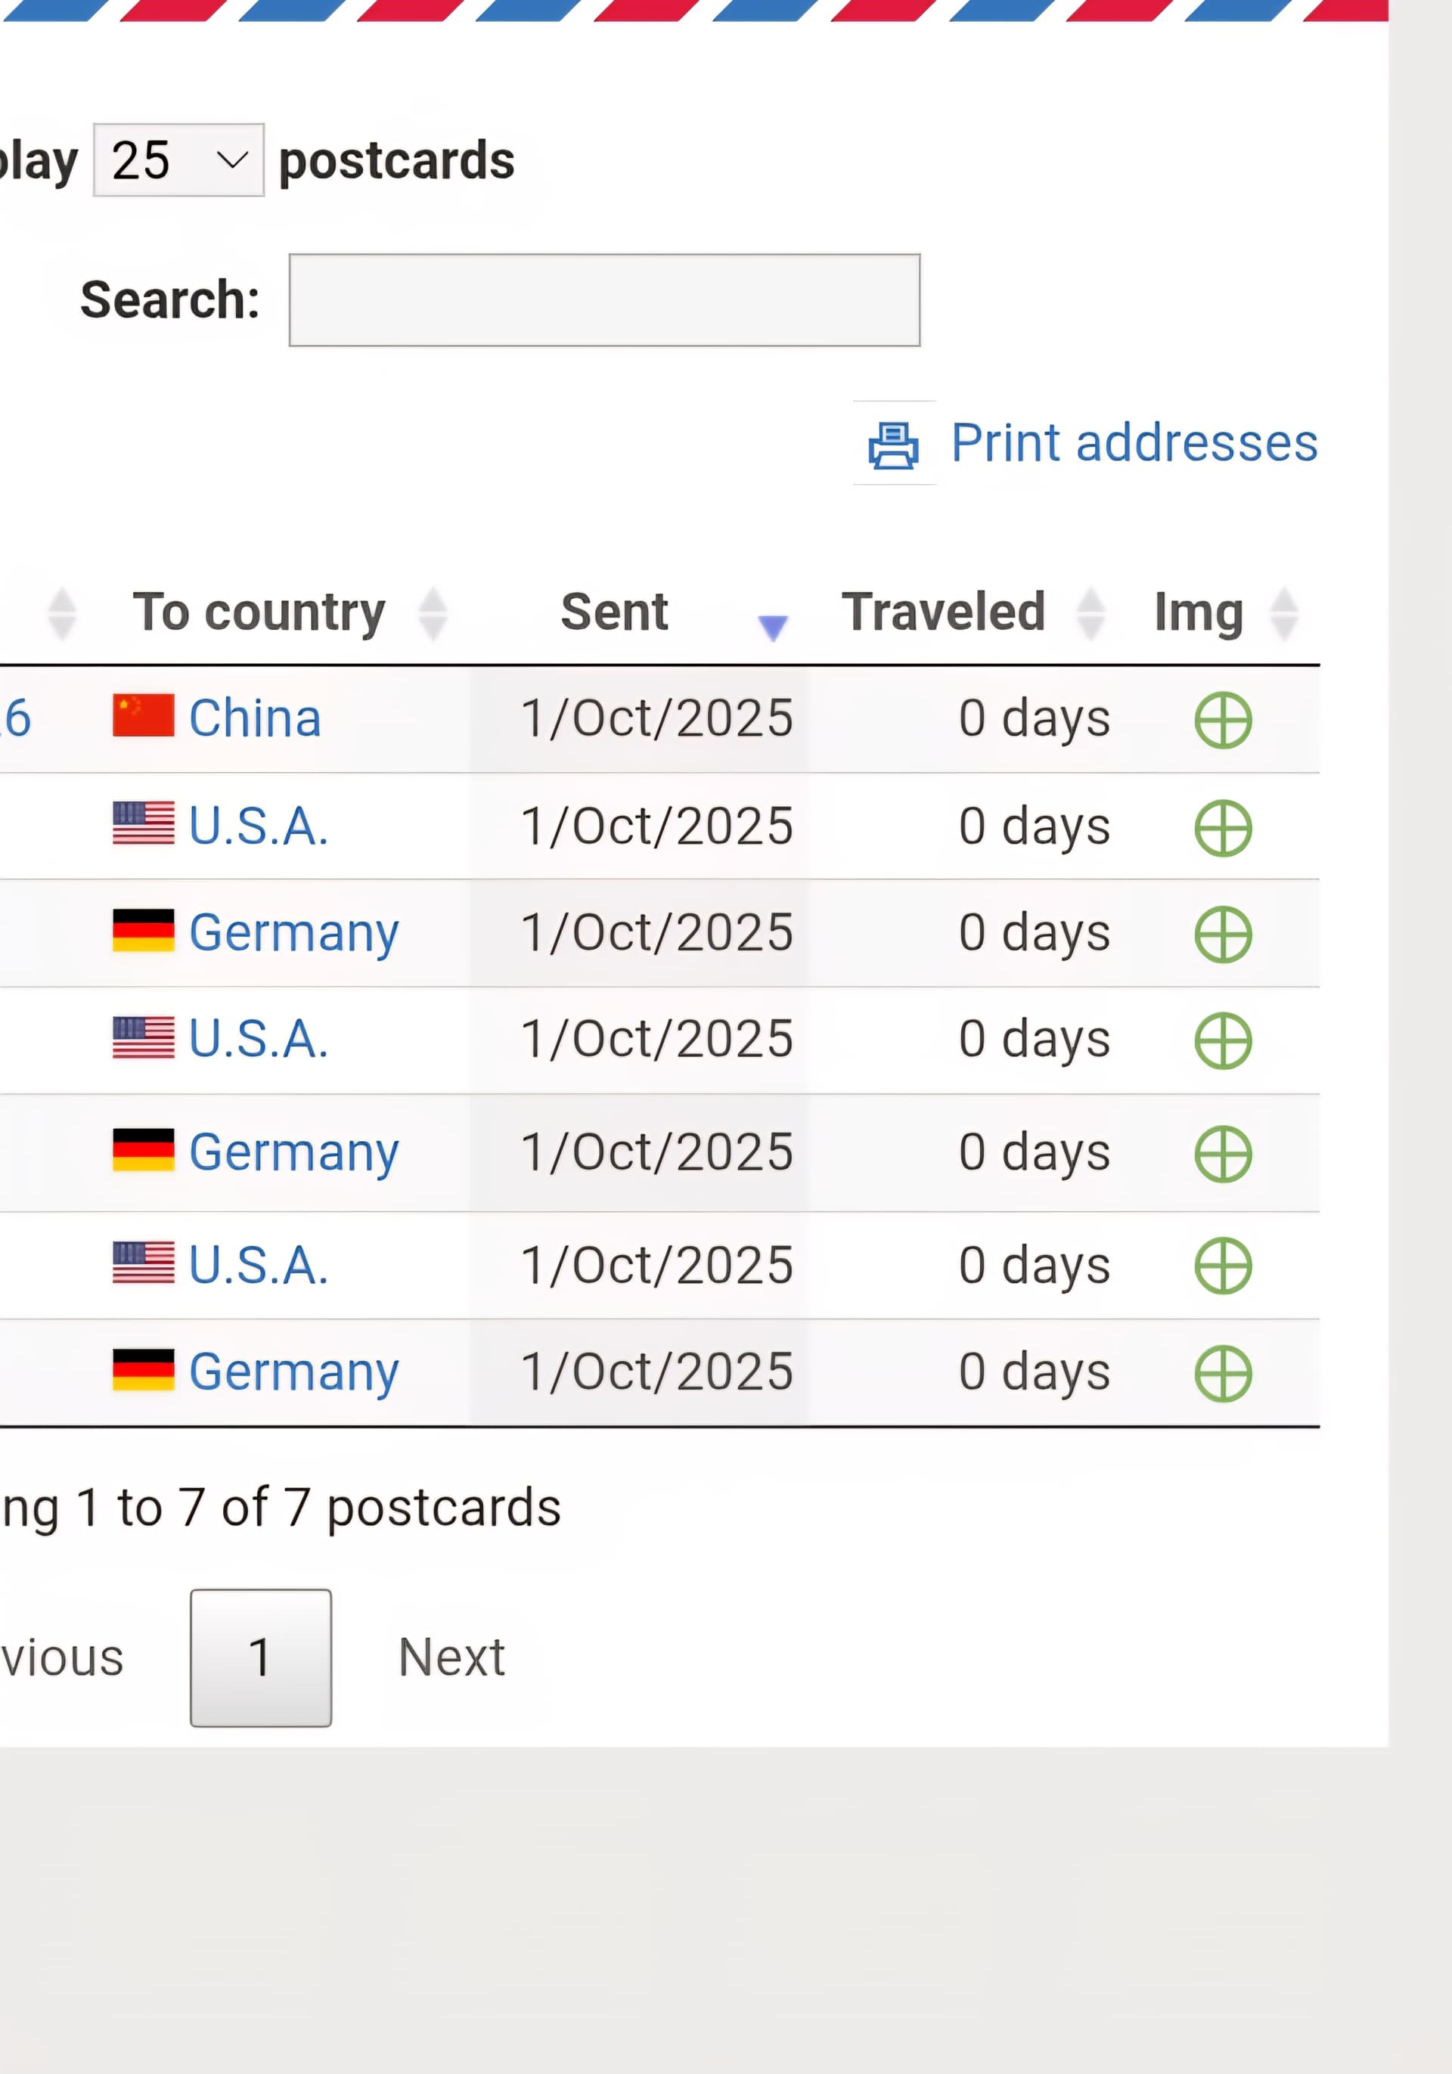The width and height of the screenshot is (1452, 2074).
Task: Click add image icon in last Germany row
Action: click(1223, 1374)
